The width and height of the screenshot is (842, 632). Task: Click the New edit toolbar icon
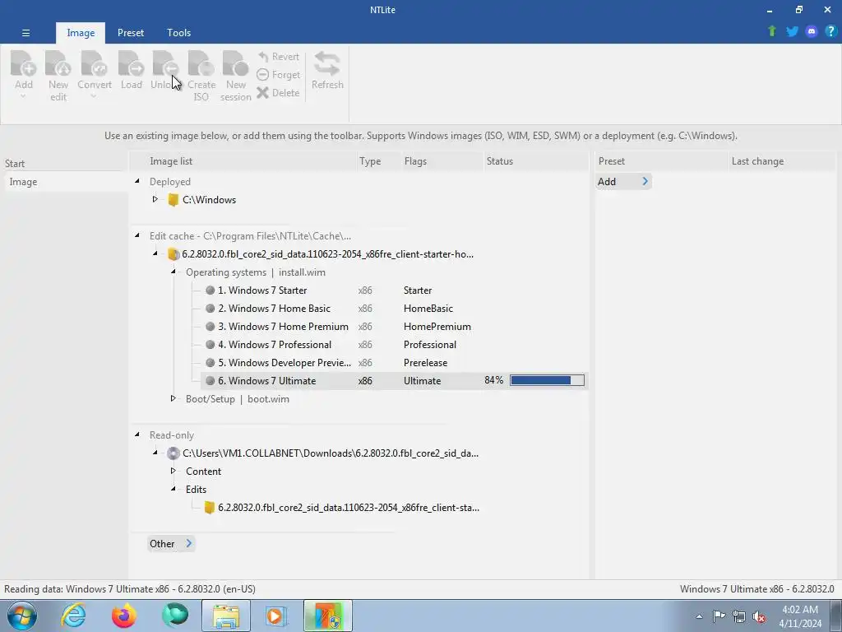tap(58, 64)
